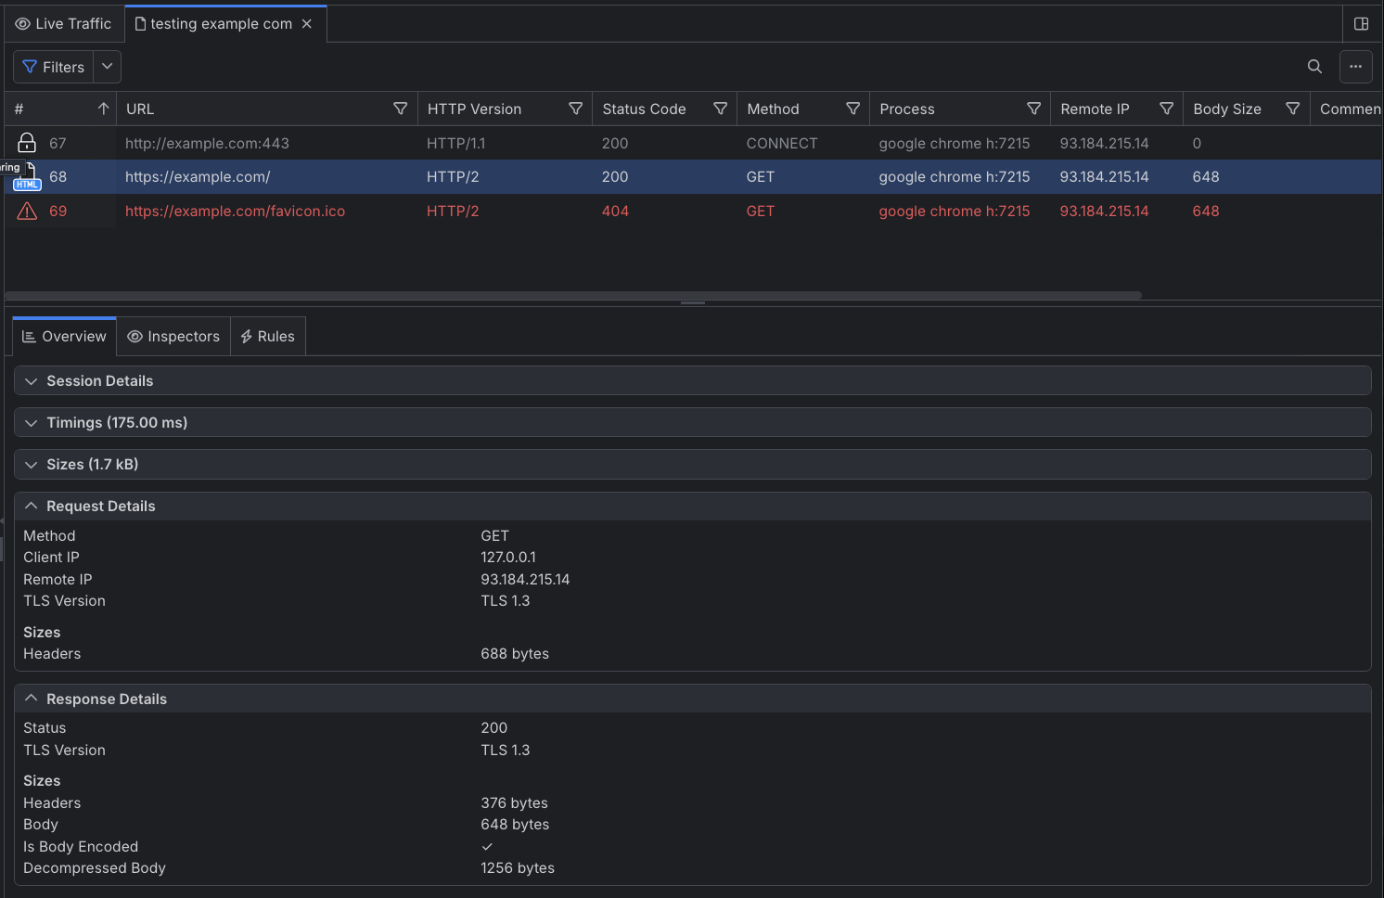Open the three-dots more options menu
Image resolution: width=1384 pixels, height=898 pixels.
[1355, 67]
